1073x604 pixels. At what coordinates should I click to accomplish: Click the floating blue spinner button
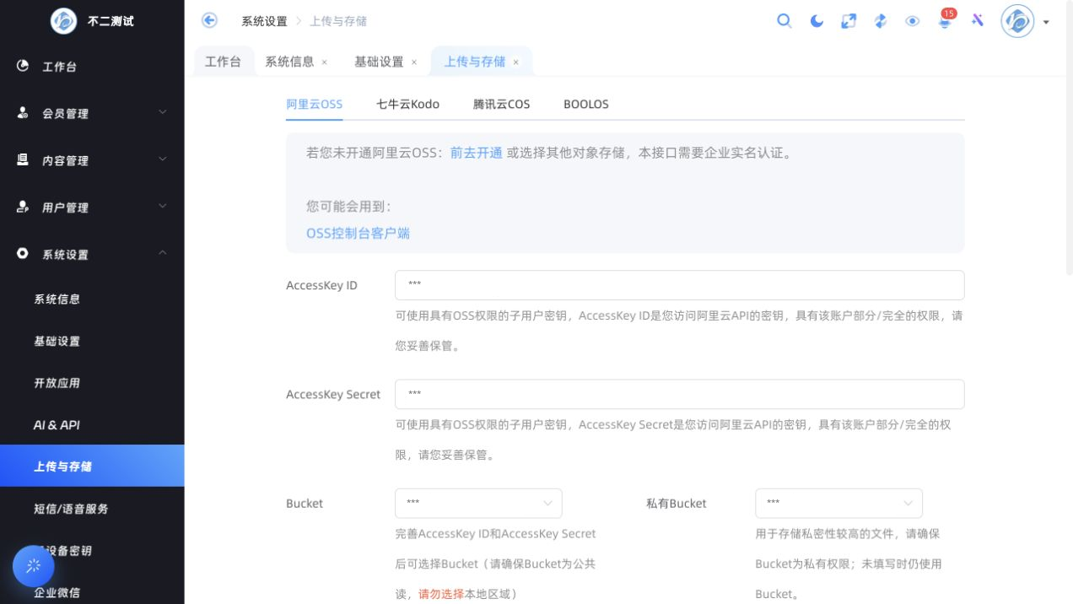coord(34,566)
